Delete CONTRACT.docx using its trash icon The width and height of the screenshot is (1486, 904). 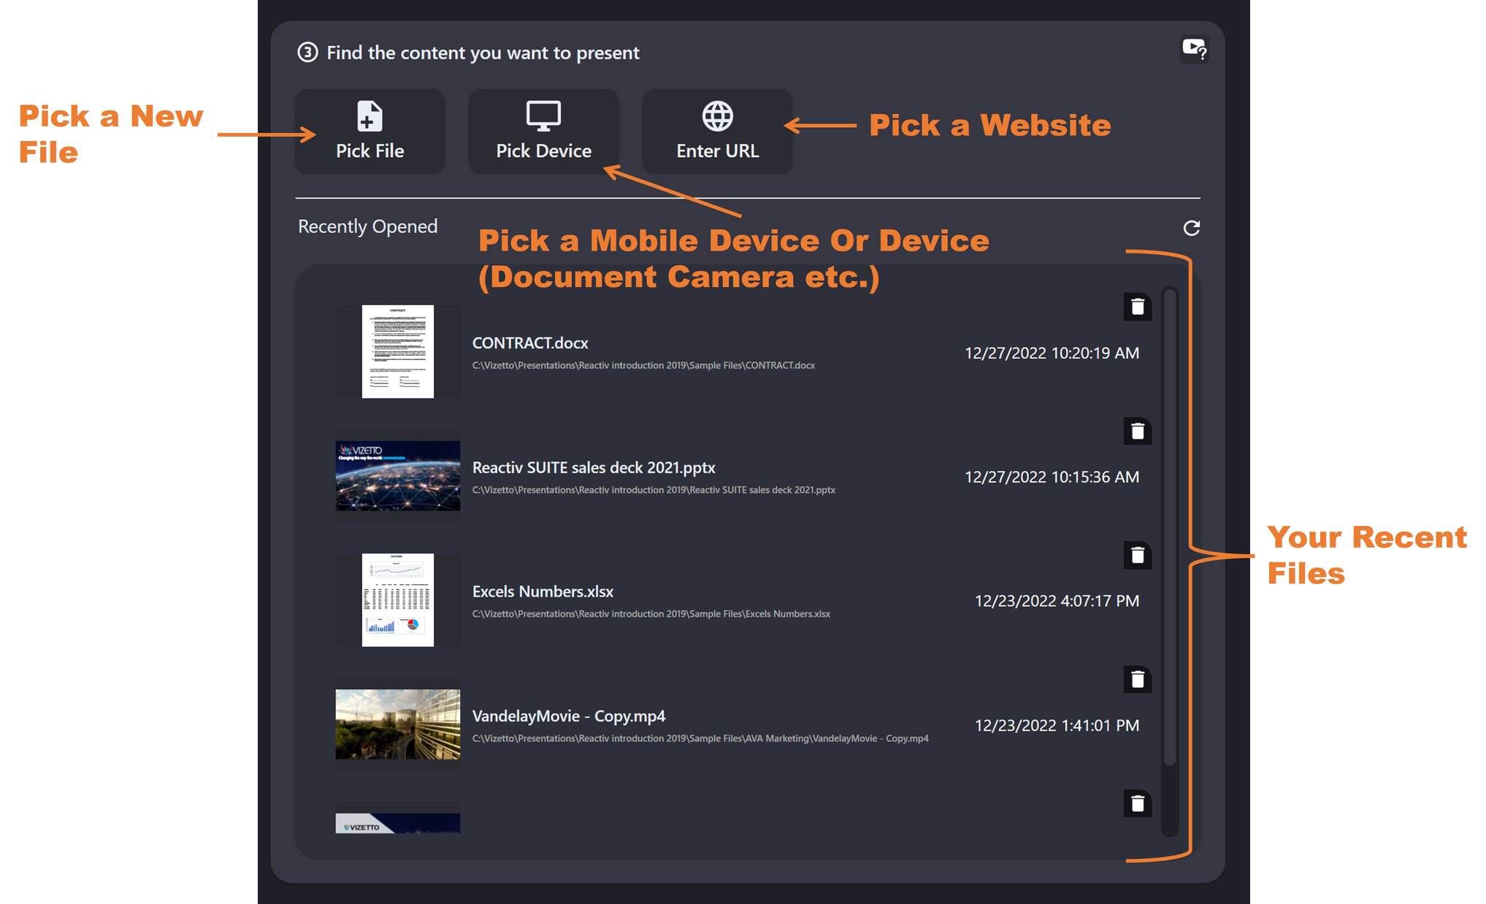point(1138,307)
